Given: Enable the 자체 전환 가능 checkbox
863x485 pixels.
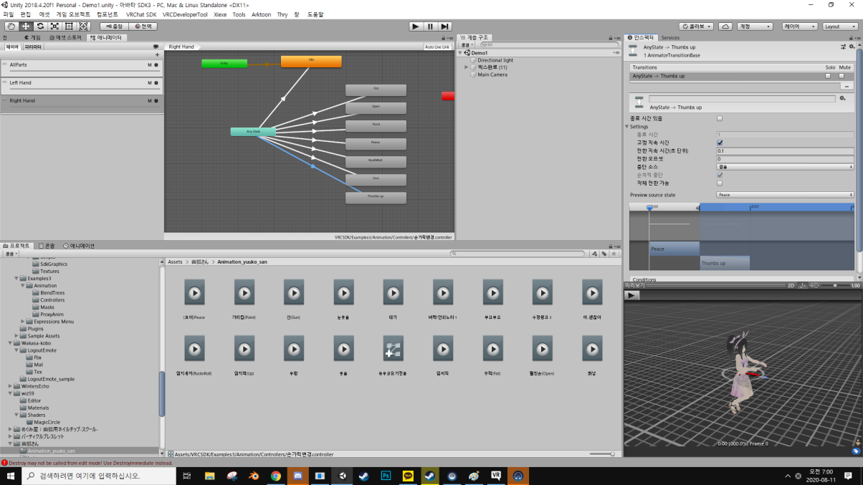Looking at the screenshot, I should (720, 183).
